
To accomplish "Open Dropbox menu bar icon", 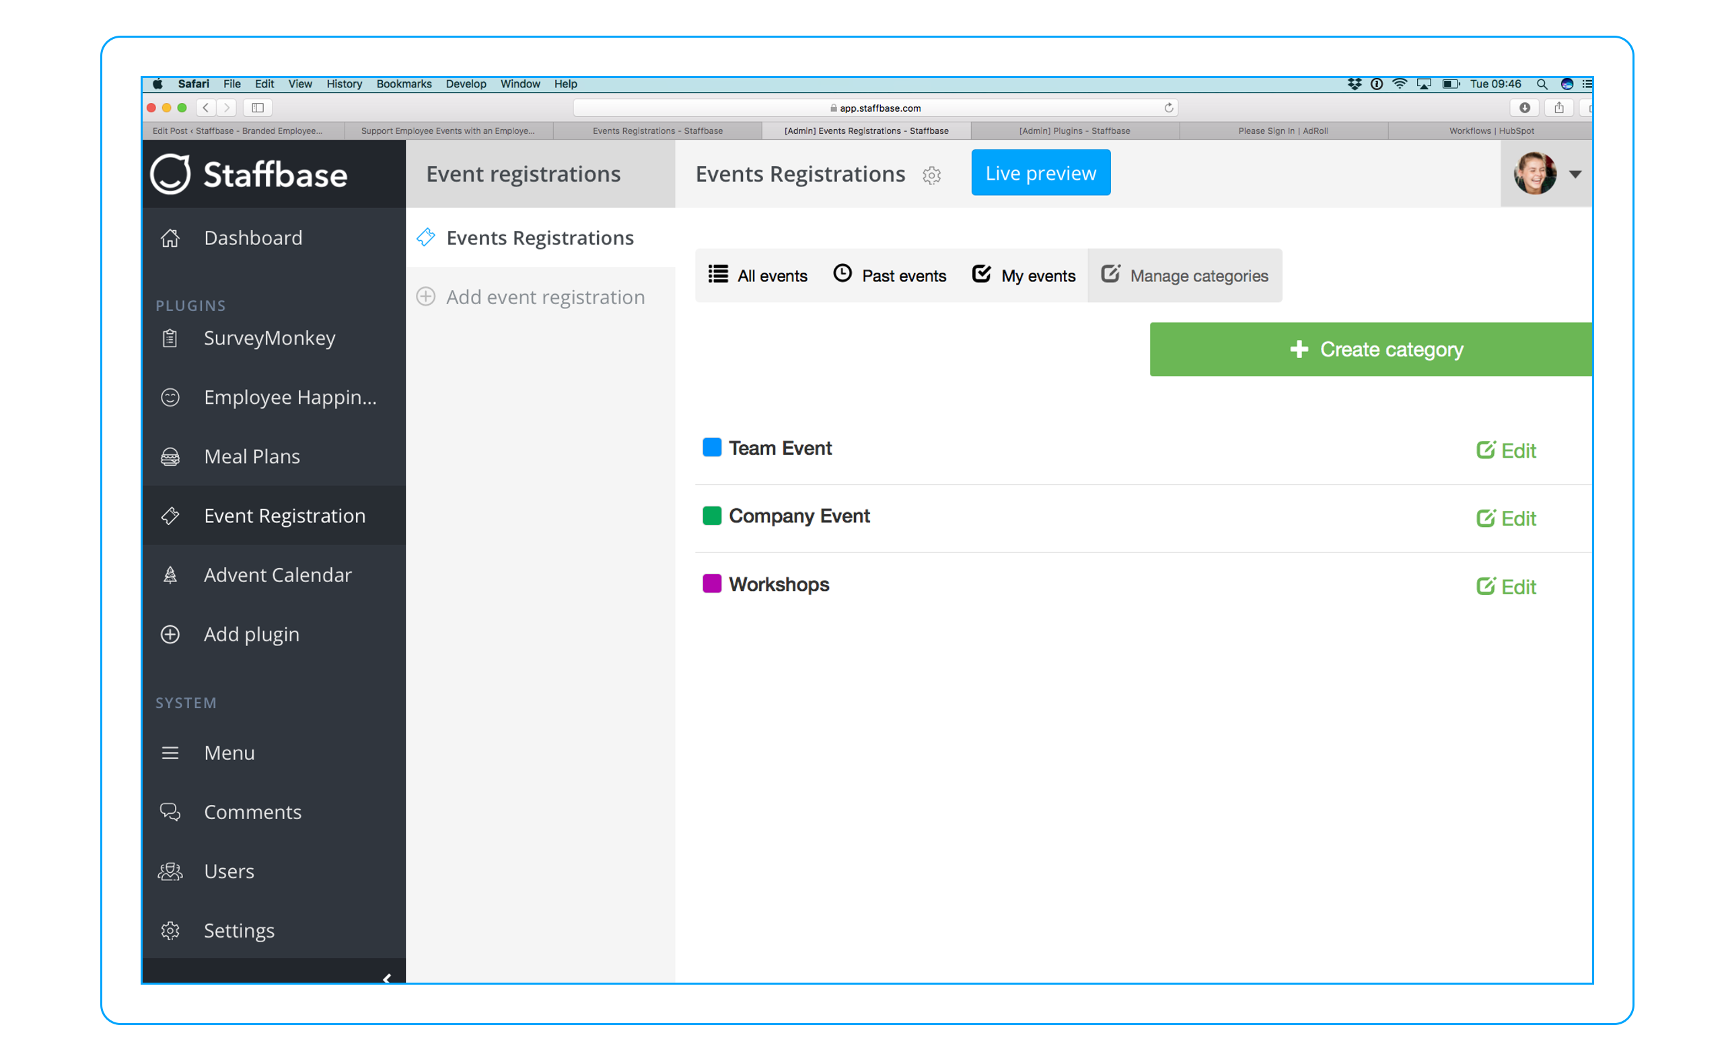I will [x=1355, y=84].
